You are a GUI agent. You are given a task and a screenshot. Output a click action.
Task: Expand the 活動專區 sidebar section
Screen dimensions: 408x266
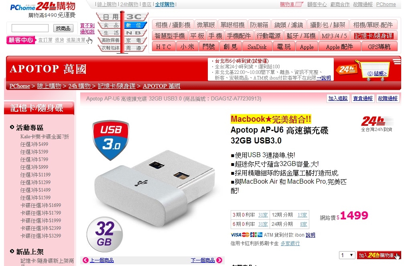[x=27, y=127]
